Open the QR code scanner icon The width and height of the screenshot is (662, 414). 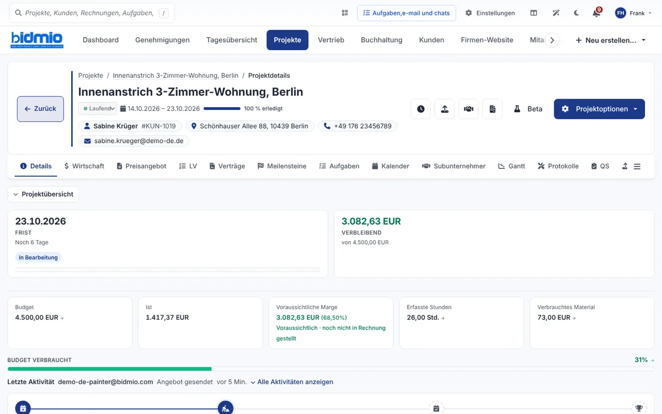pyautogui.click(x=345, y=13)
